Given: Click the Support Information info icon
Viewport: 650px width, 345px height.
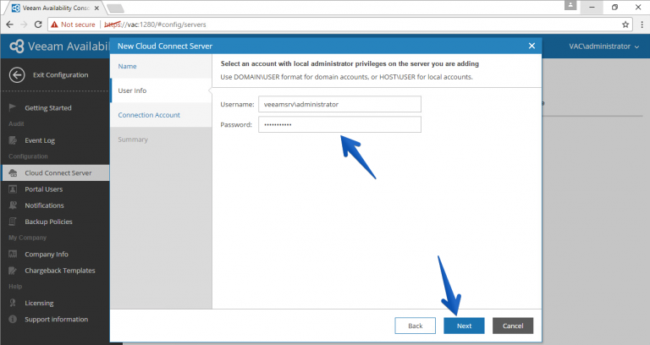Looking at the screenshot, I should click(13, 319).
